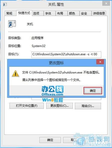The image size is (112, 148).
Task: Click the 打开文件位置(F) button
Action: click(27, 106)
